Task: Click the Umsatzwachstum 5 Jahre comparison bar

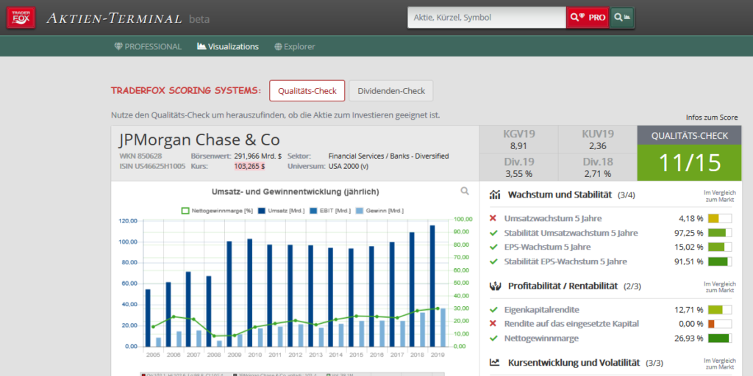Action: point(719,219)
